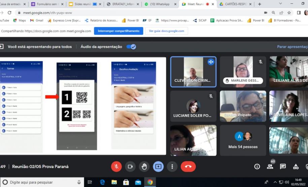308x187 pixels.
Task: Open the meeting details info icon
Action: point(257,166)
